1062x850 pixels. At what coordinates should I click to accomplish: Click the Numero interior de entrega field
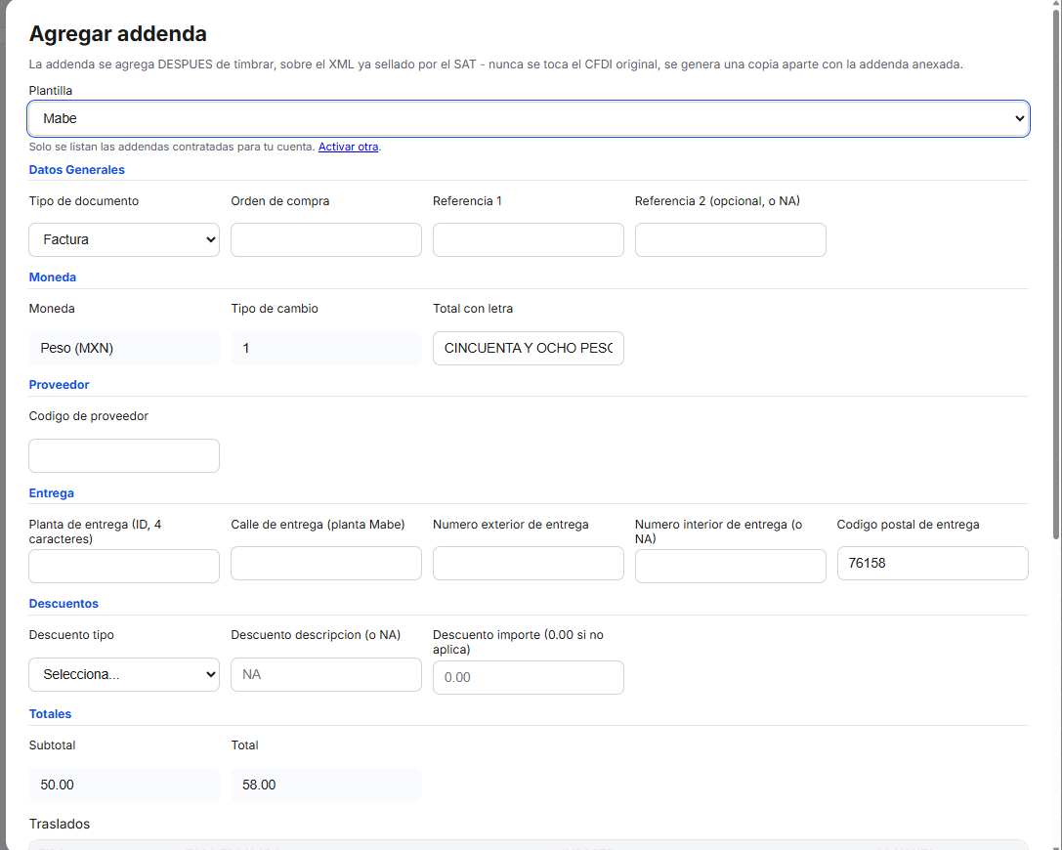730,567
